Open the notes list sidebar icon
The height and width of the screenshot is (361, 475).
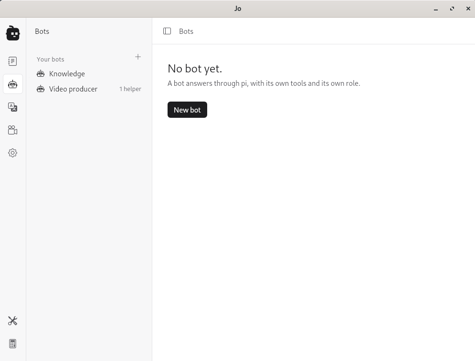[12, 61]
